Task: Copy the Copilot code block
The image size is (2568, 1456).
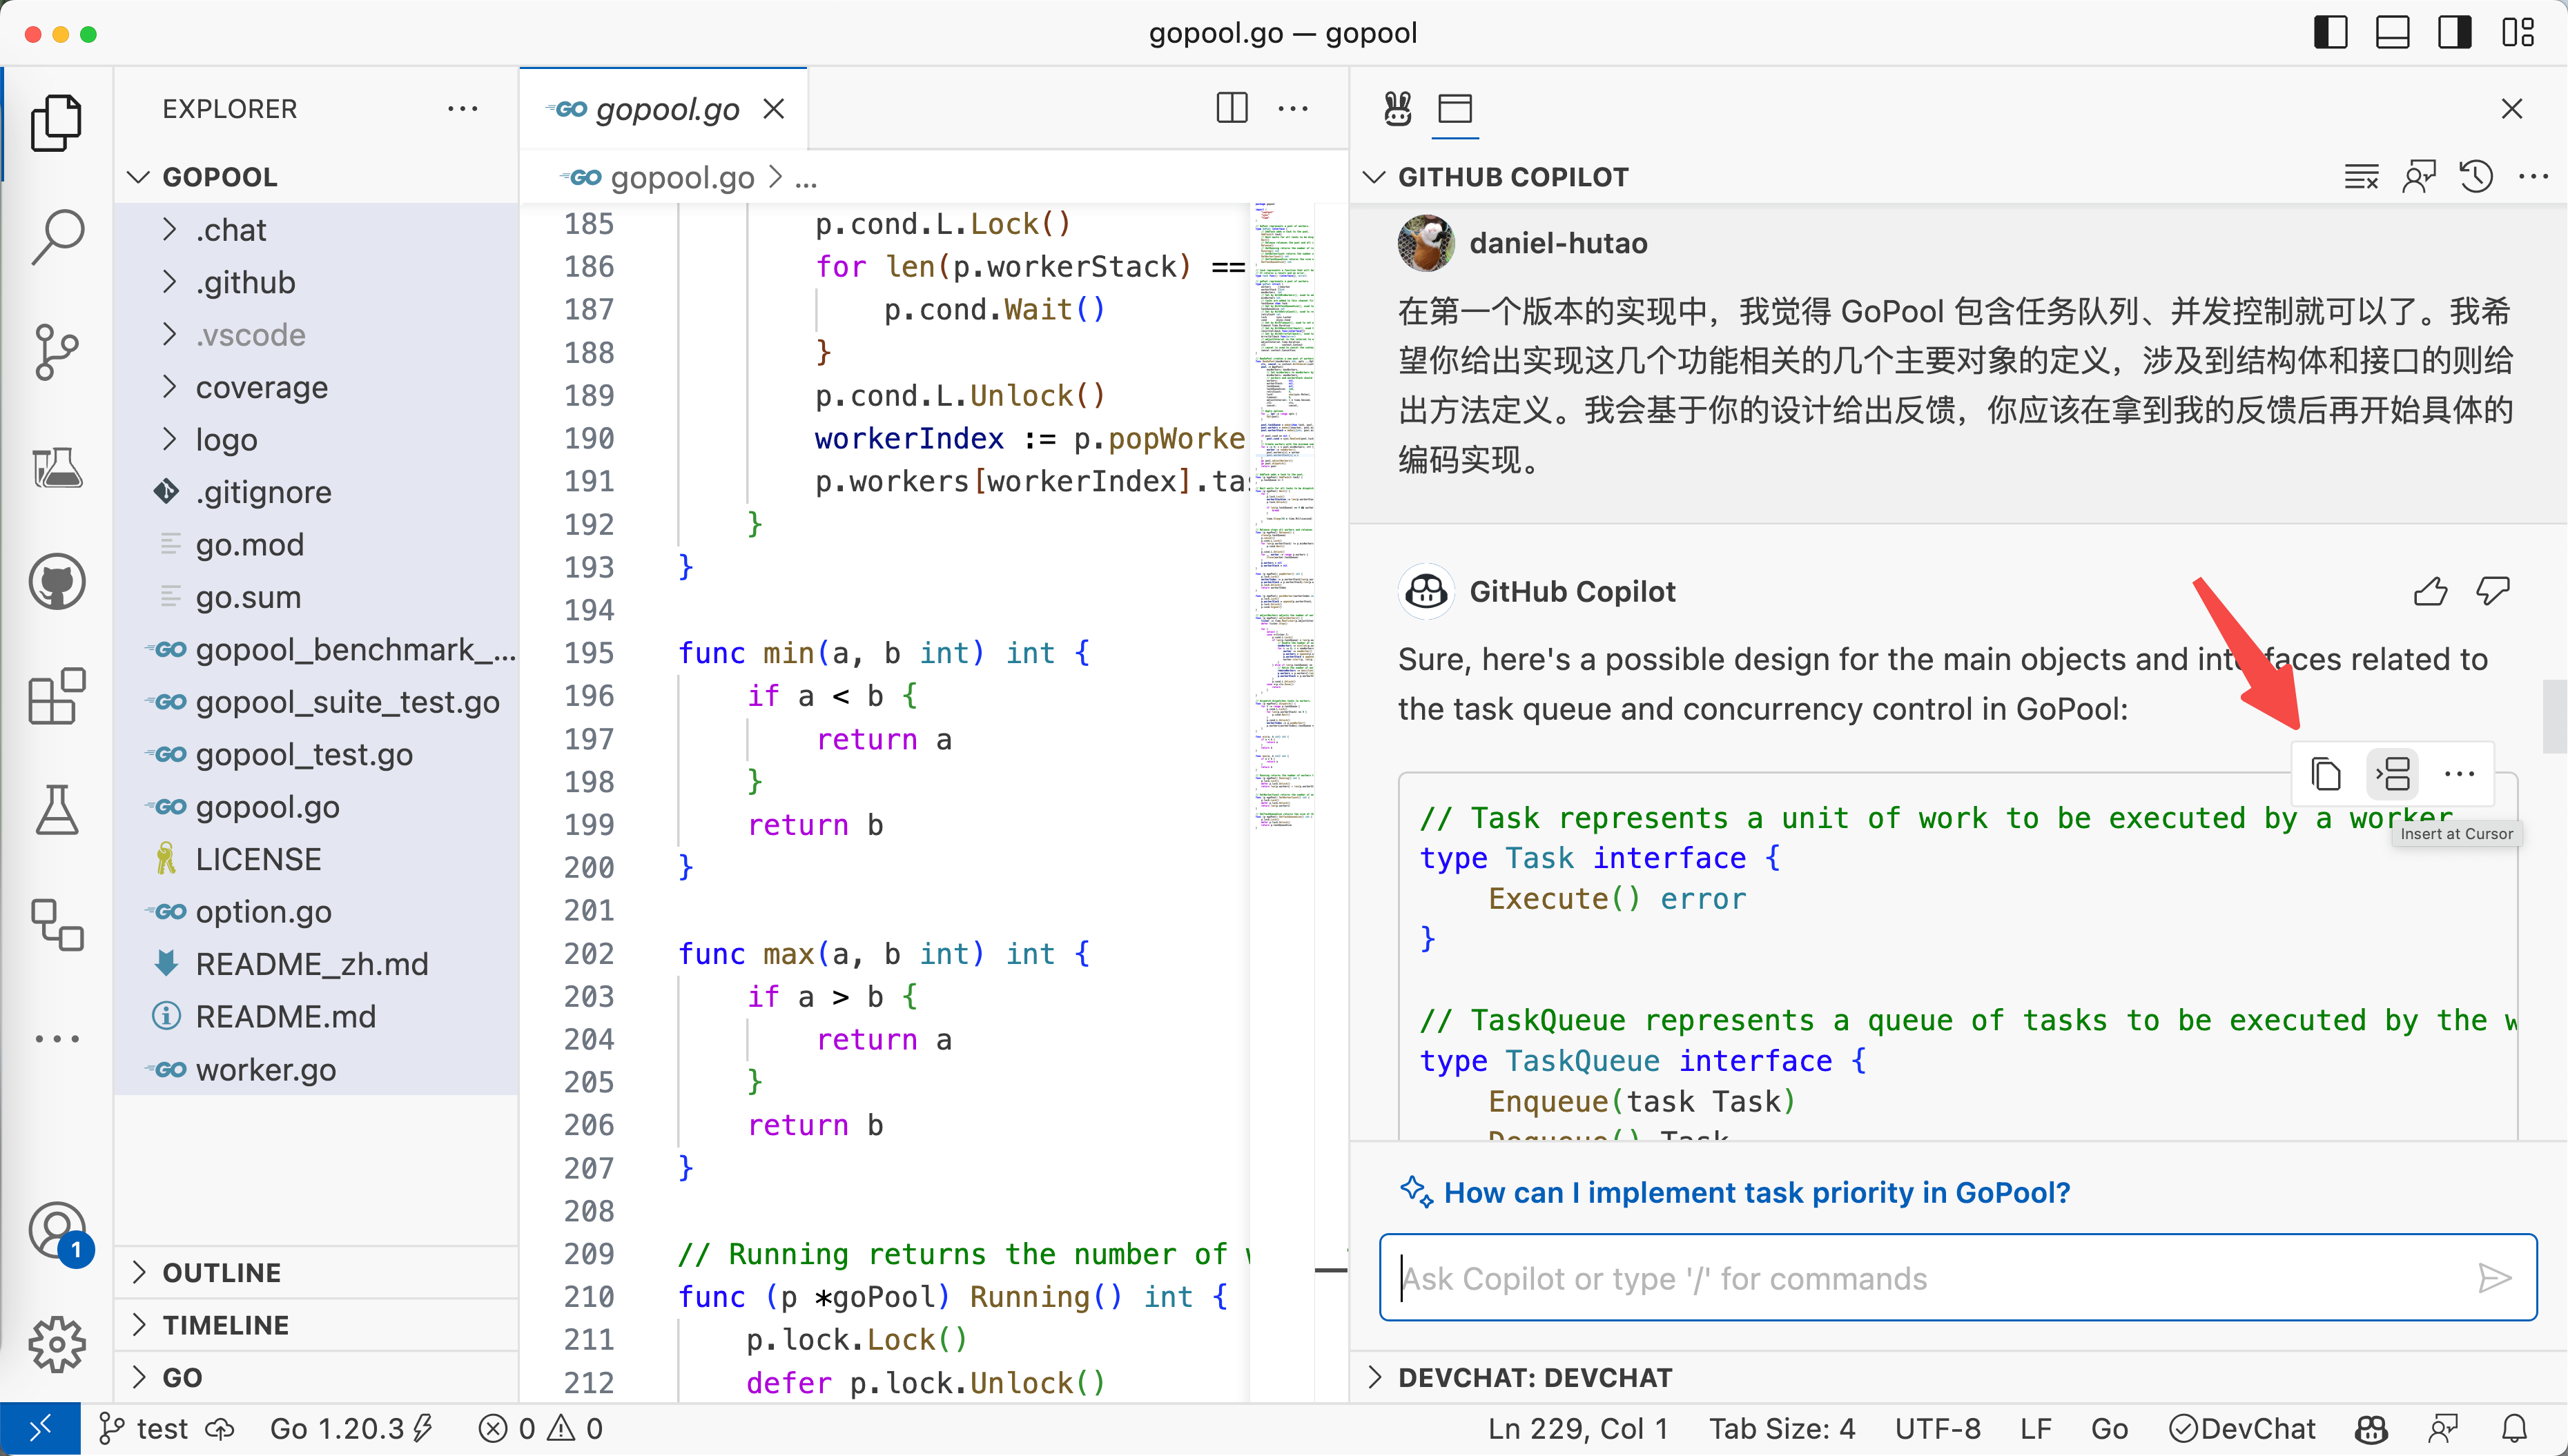Action: coord(2326,773)
